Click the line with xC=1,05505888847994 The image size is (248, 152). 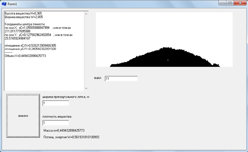point(38,28)
